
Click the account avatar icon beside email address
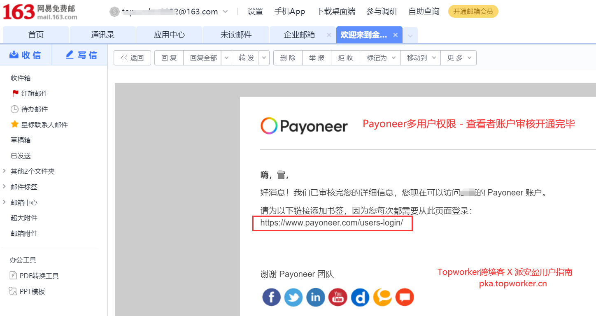tap(114, 12)
